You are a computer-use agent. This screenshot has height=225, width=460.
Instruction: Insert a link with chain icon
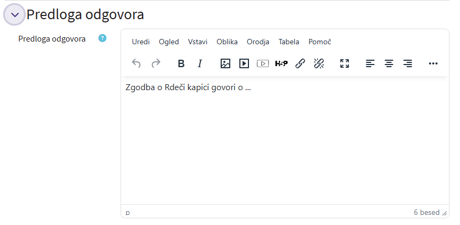300,63
